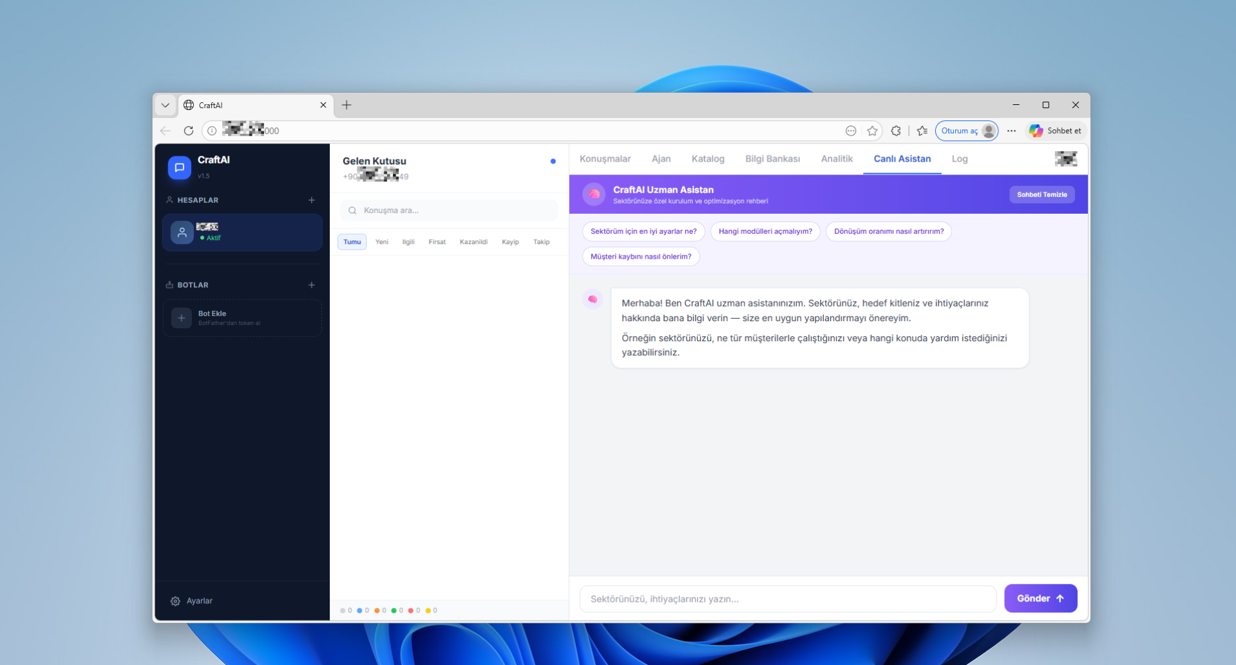The height and width of the screenshot is (665, 1236).
Task: Select the Kazanildi conversation filter
Action: pyautogui.click(x=473, y=242)
